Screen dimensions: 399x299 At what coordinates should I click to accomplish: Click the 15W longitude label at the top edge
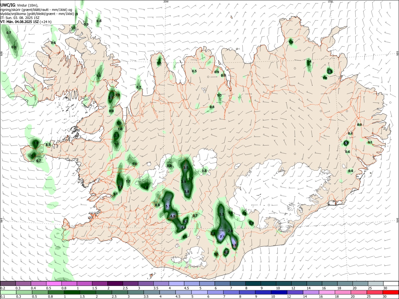(x=330, y=2)
